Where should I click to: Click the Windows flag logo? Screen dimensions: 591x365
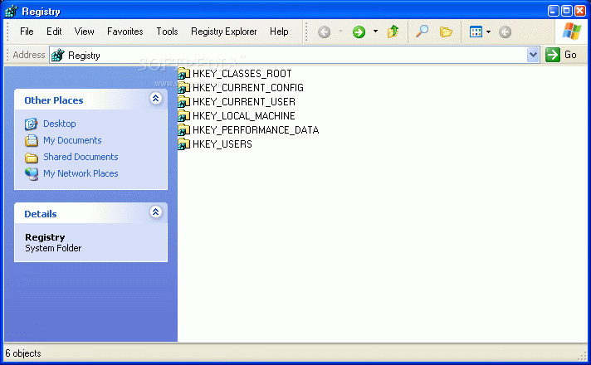pyautogui.click(x=571, y=32)
